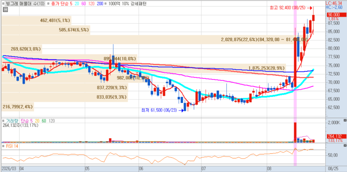
Task: Click the square marker before 거래량
Action: click(x=4, y=121)
